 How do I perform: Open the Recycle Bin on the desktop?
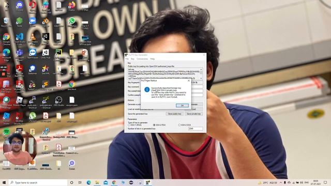pos(6,22)
